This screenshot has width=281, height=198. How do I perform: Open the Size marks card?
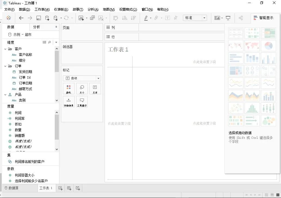point(82,89)
